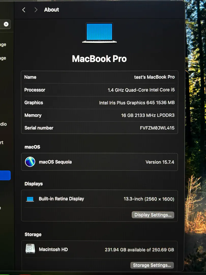Select the highlighted blue sidebar item
The width and height of the screenshot is (206, 275).
[x=5, y=175]
